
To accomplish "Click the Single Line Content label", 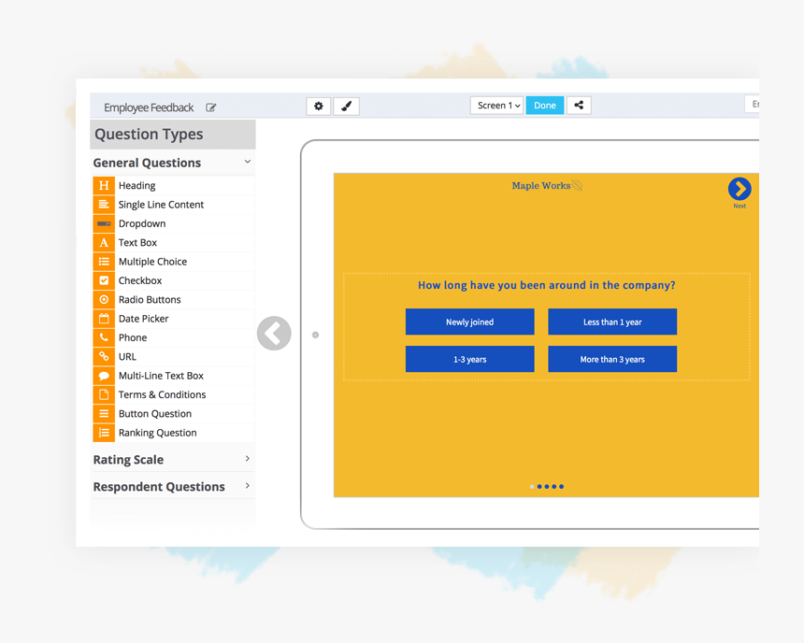I will 161,205.
